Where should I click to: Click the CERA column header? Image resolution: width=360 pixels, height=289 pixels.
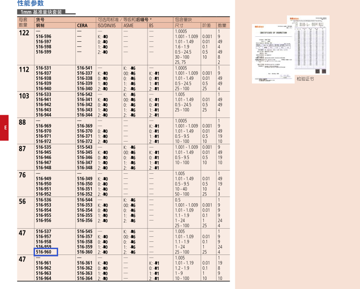(82, 25)
